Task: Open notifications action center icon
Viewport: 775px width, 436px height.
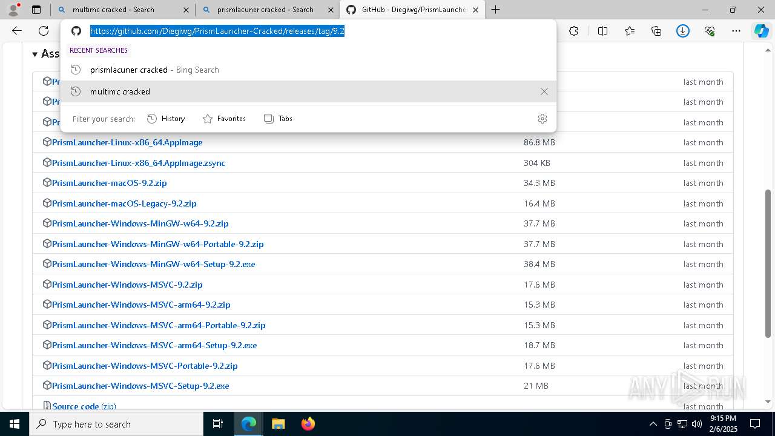Action: coord(755,424)
